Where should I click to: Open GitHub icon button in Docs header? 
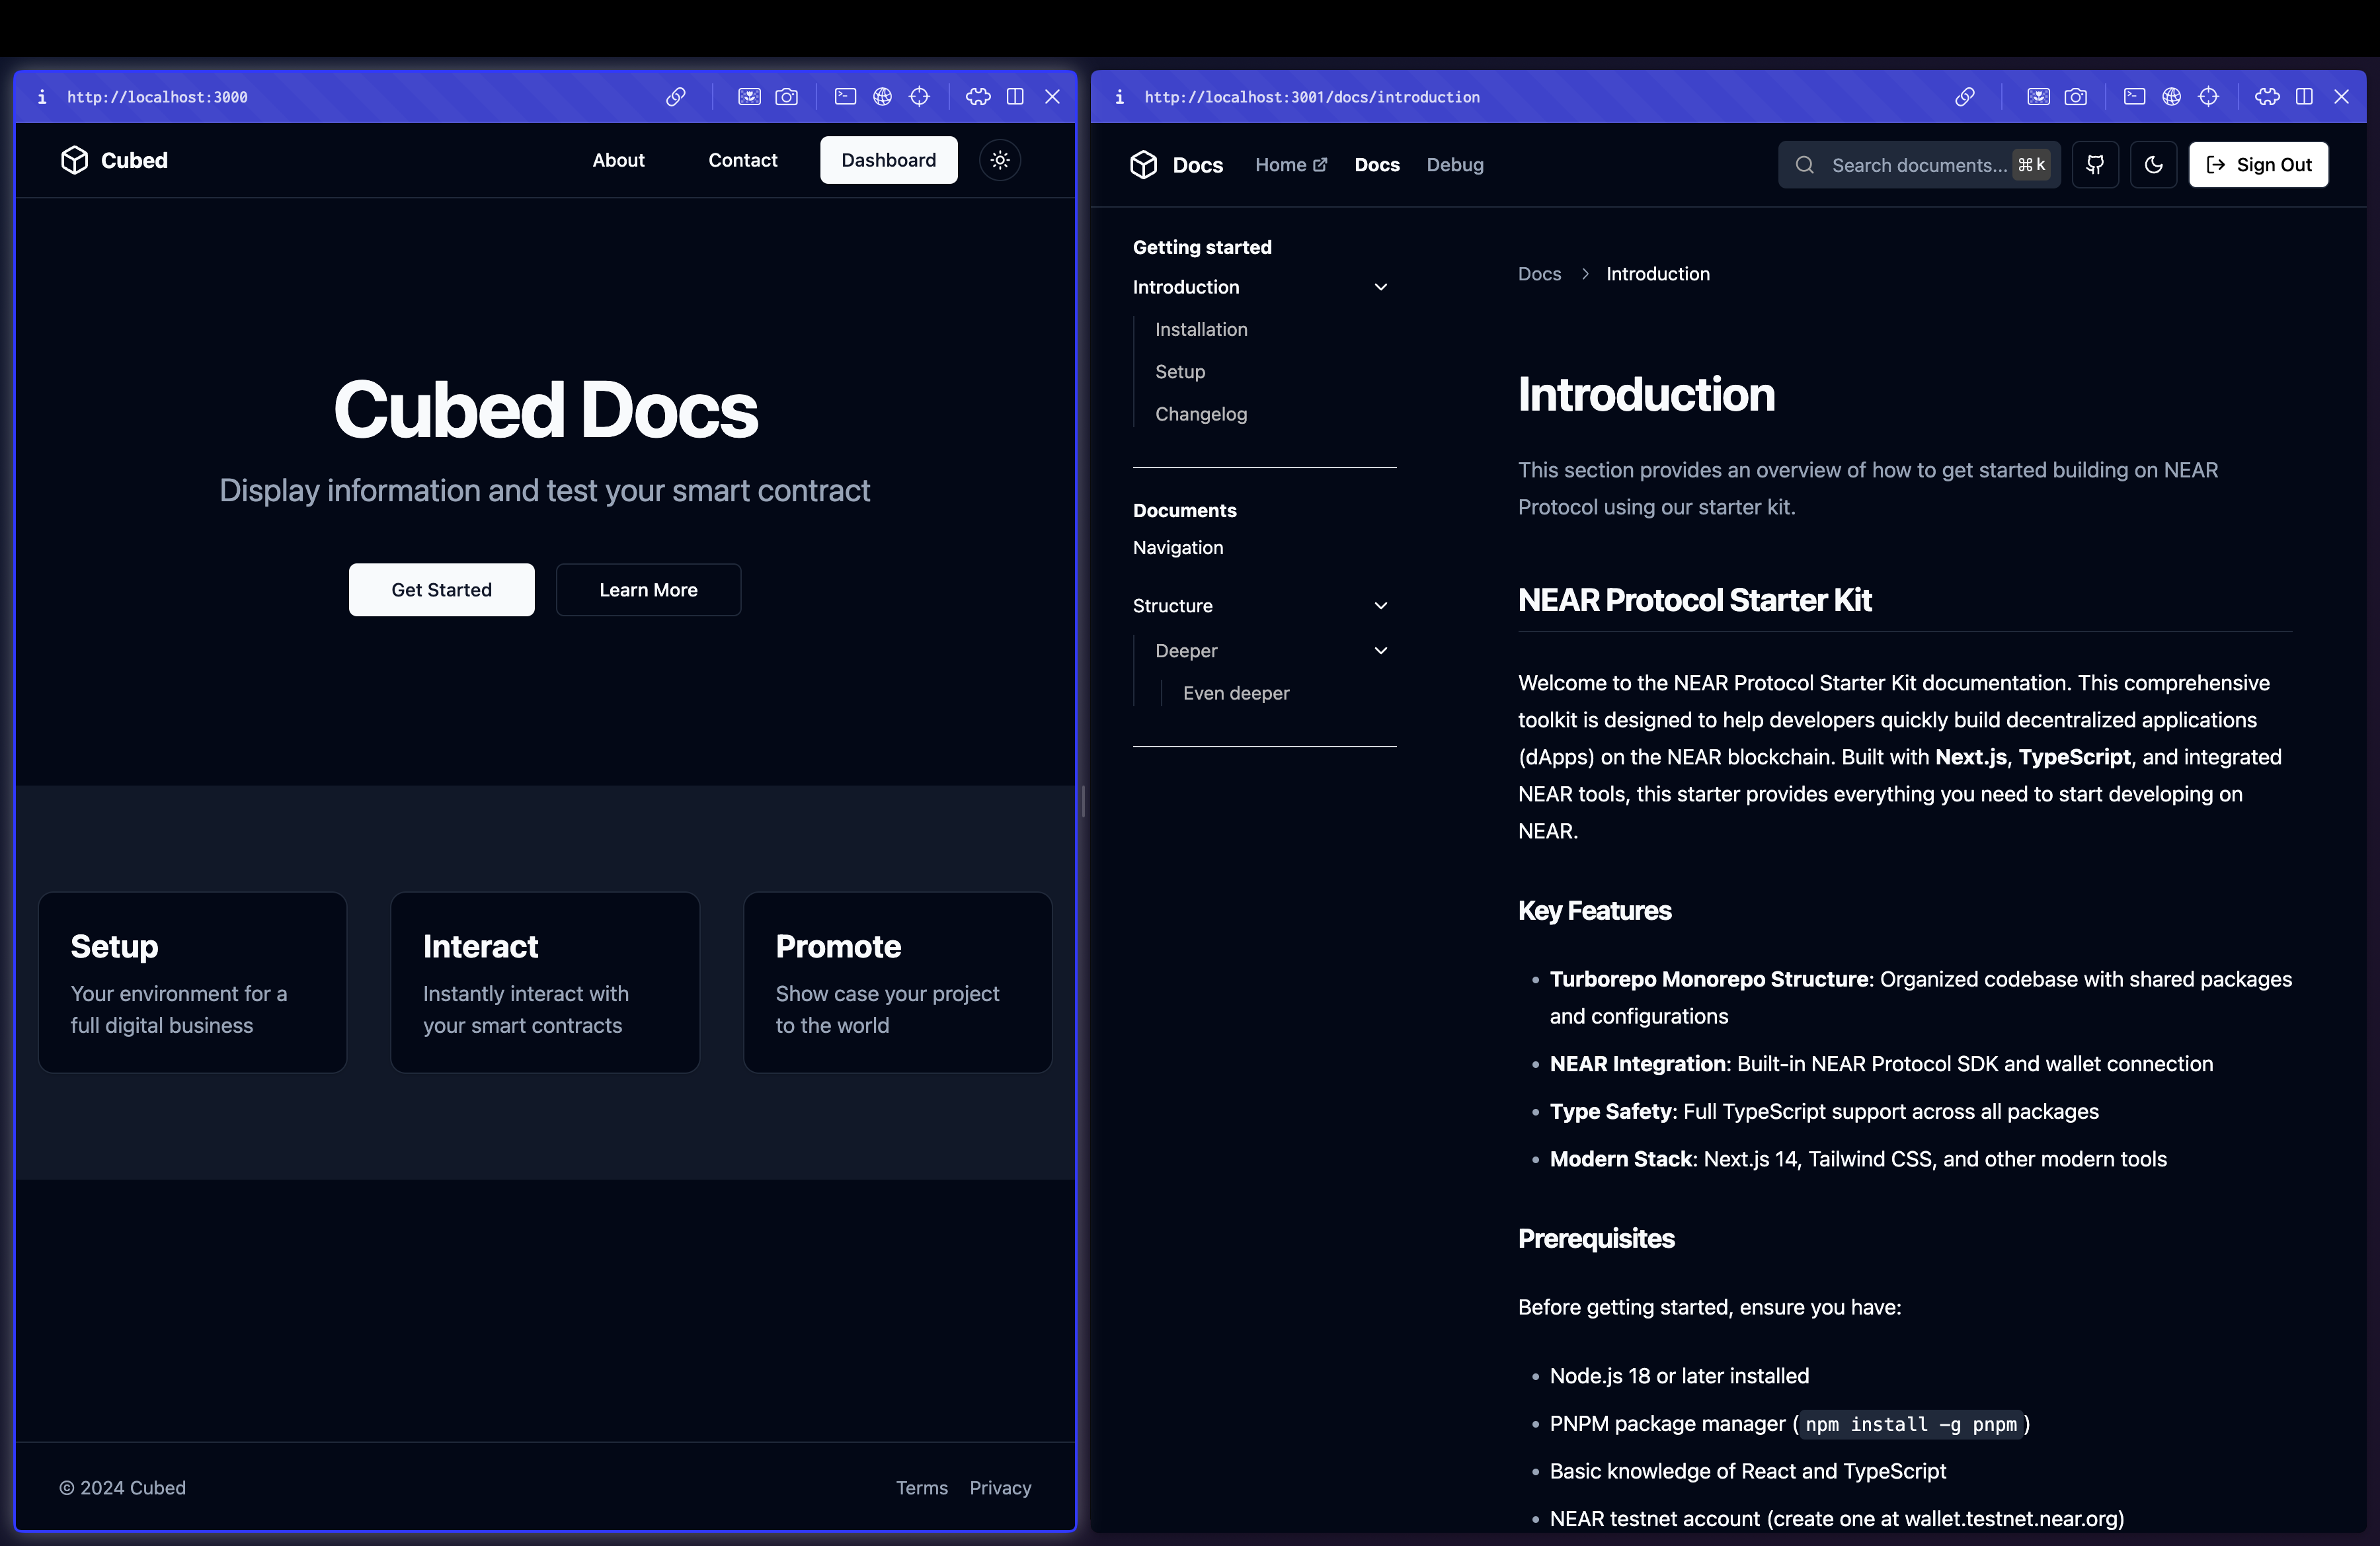tap(2095, 165)
